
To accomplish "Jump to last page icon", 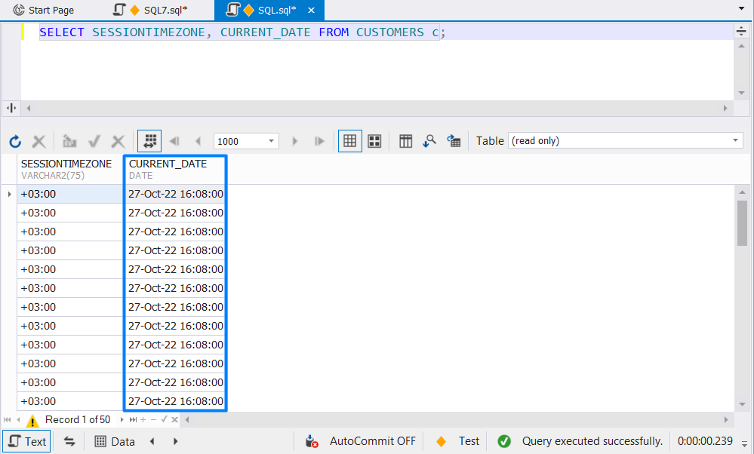I will [319, 141].
